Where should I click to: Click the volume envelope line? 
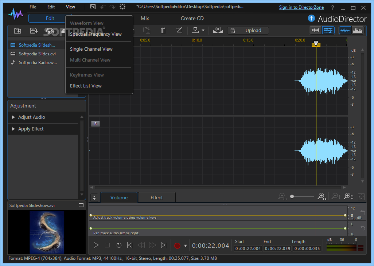tap(218, 215)
